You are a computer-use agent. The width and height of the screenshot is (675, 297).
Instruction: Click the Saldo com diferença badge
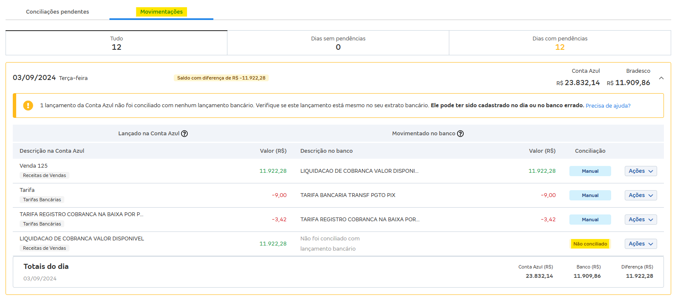pyautogui.click(x=221, y=78)
